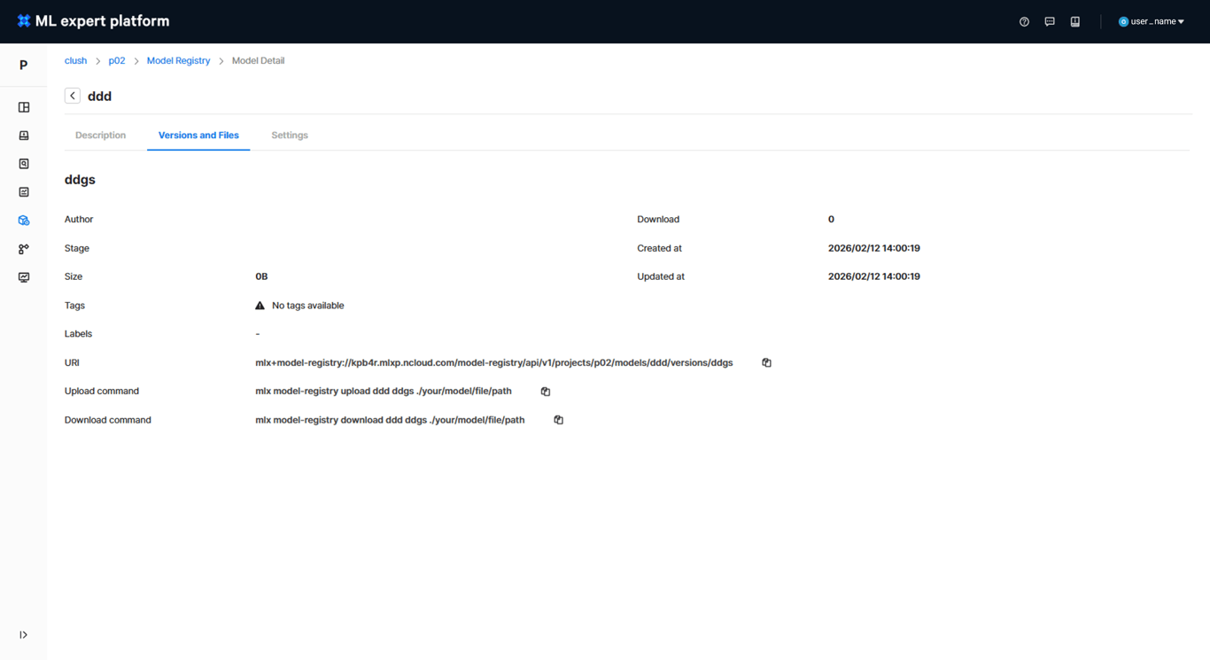This screenshot has height=660, width=1210.
Task: Click the Model Detail breadcrumb text
Action: [x=258, y=61]
